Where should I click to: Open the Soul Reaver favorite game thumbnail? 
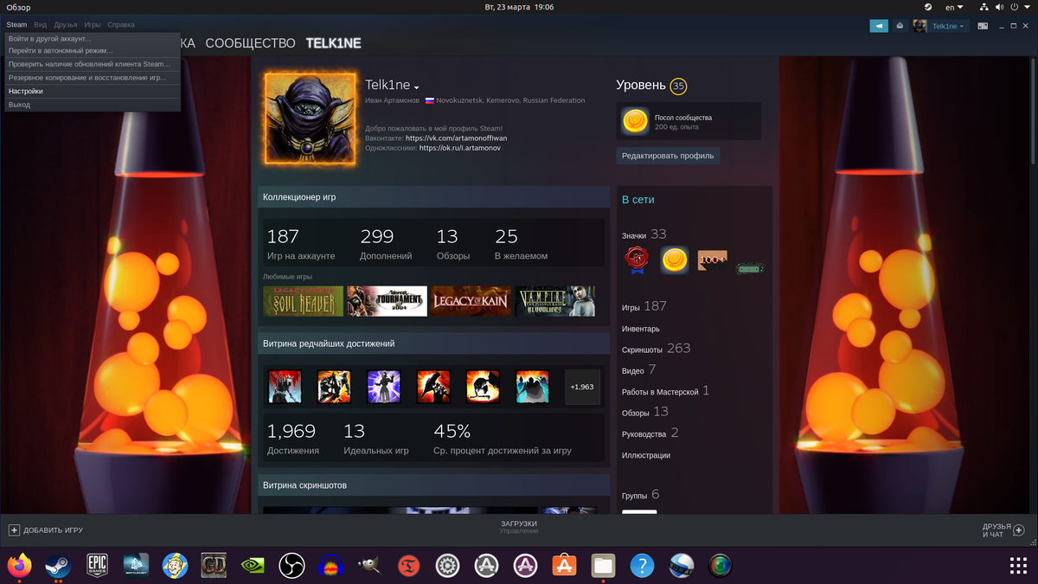pos(303,301)
